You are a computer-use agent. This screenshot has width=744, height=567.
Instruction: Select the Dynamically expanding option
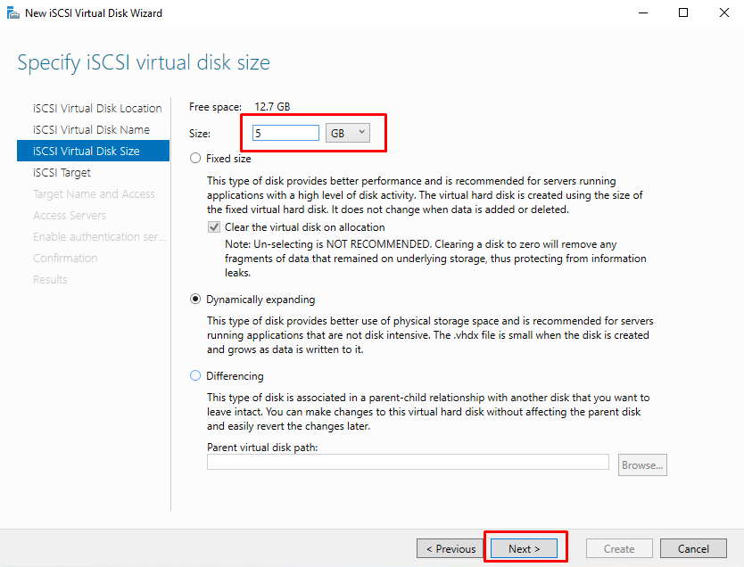click(195, 300)
